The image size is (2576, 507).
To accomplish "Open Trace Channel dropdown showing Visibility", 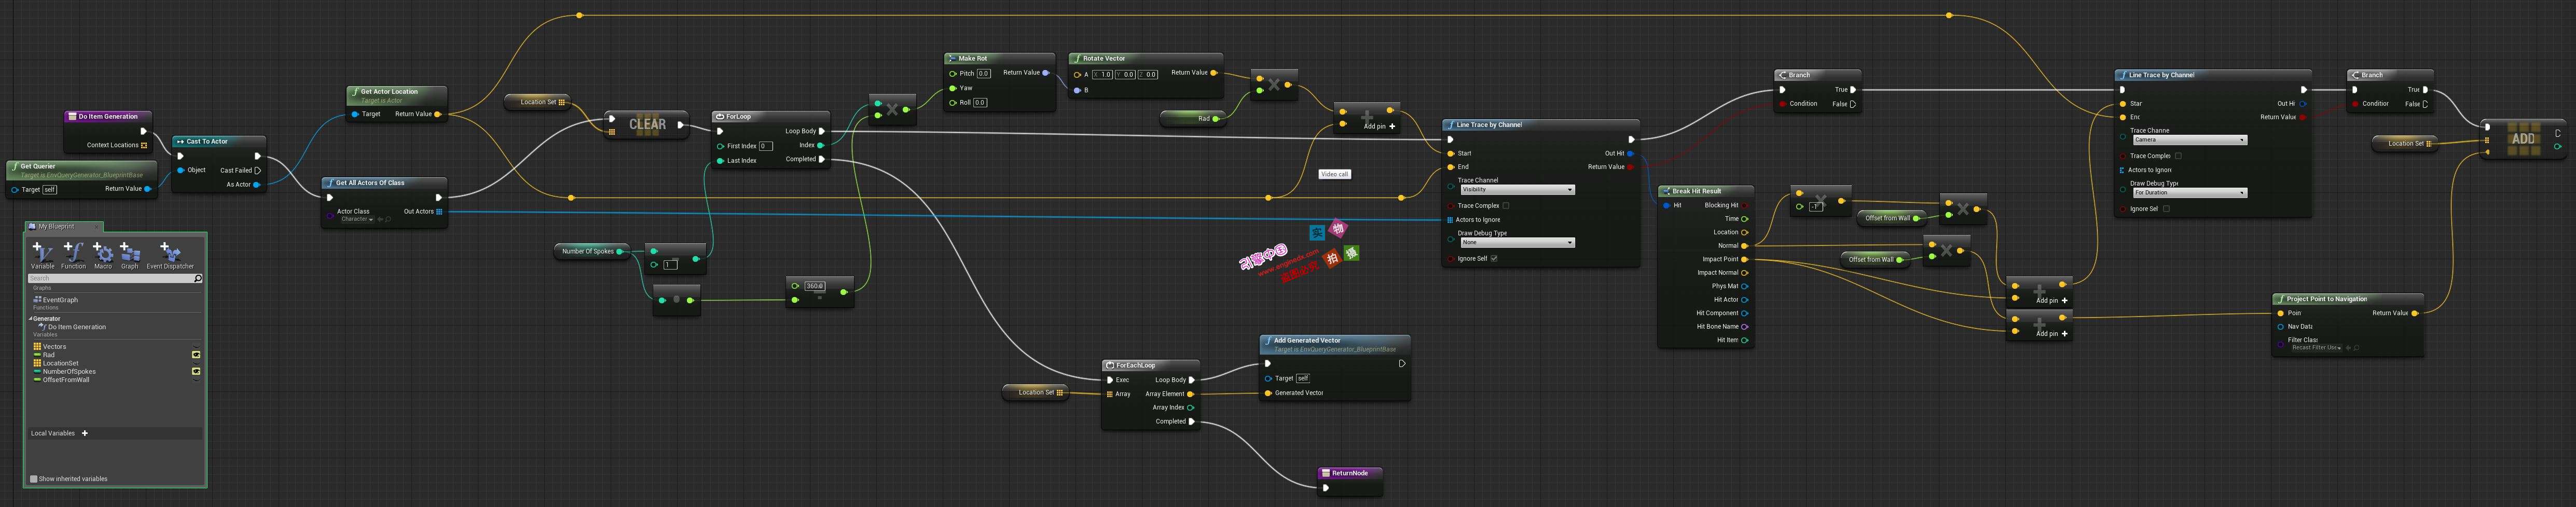I will point(1517,189).
